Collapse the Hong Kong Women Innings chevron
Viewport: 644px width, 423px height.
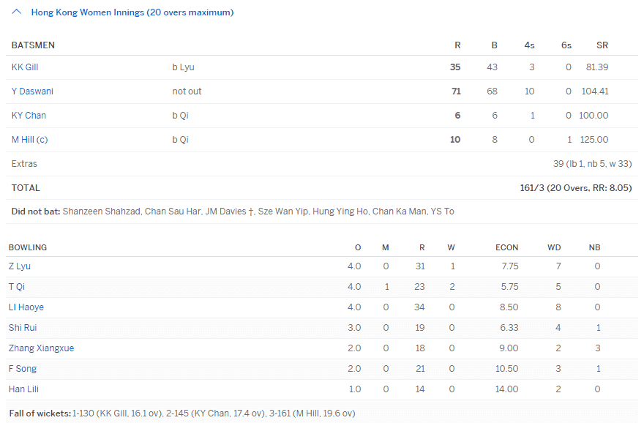pyautogui.click(x=17, y=12)
